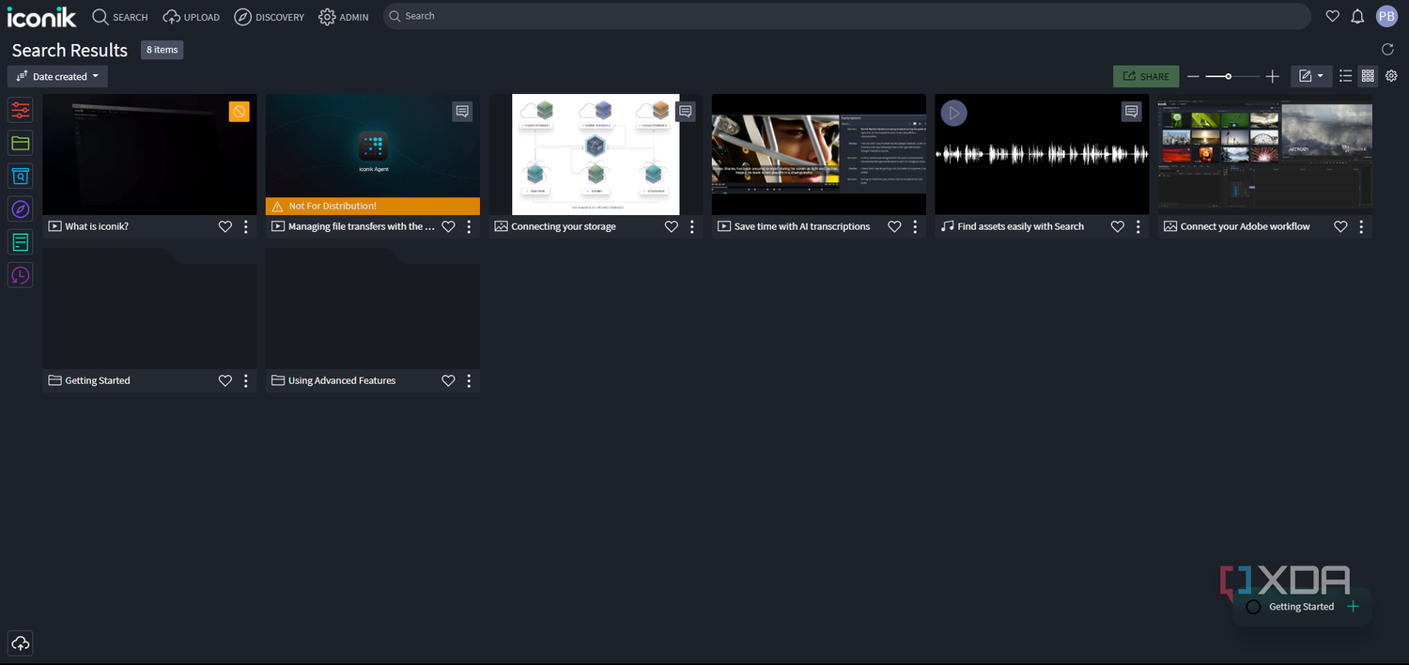1409x665 pixels.
Task: Open the edit pencil dropdown
Action: (1311, 76)
